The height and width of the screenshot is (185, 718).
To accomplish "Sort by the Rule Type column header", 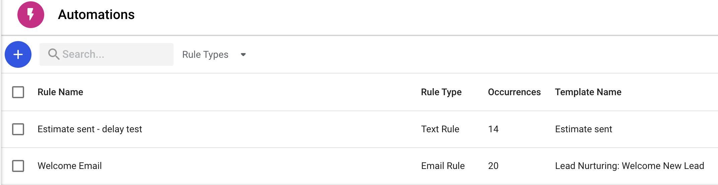I will point(441,92).
